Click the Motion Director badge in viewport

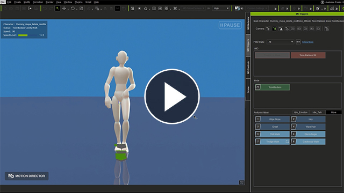pos(26,176)
